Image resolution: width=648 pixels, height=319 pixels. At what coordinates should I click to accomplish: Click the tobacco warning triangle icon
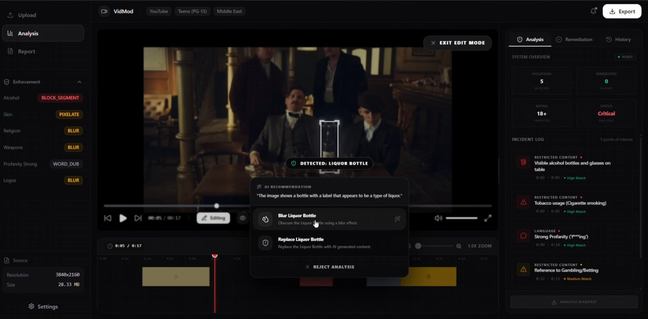pyautogui.click(x=523, y=202)
